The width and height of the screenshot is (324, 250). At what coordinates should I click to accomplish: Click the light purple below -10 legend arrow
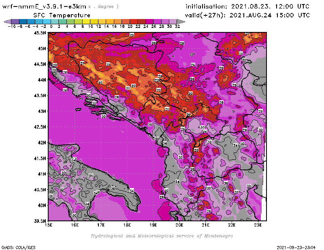click(x=7, y=21)
